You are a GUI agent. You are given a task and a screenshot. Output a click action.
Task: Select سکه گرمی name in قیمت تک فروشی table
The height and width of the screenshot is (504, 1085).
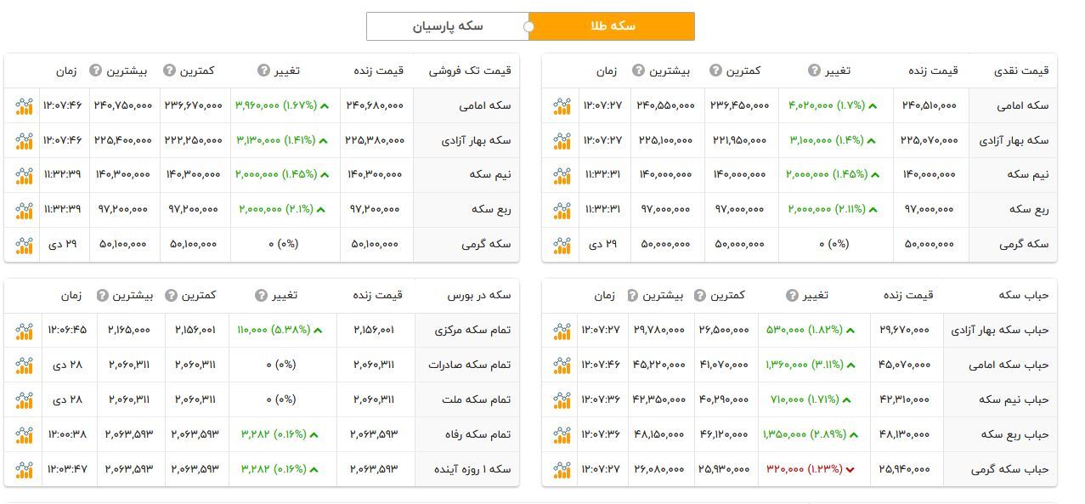tap(487, 245)
